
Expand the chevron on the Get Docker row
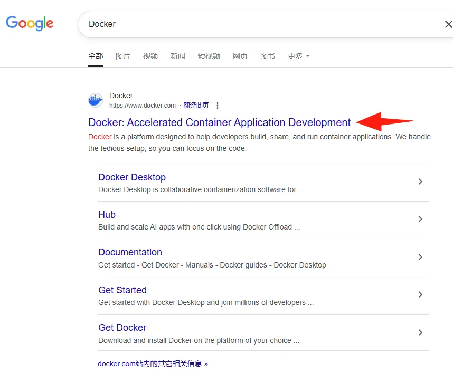(420, 332)
